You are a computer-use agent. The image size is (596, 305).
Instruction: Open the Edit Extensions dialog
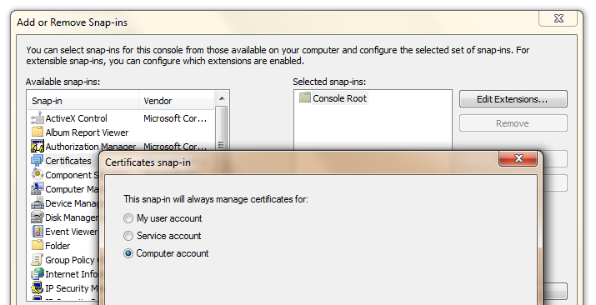click(513, 99)
